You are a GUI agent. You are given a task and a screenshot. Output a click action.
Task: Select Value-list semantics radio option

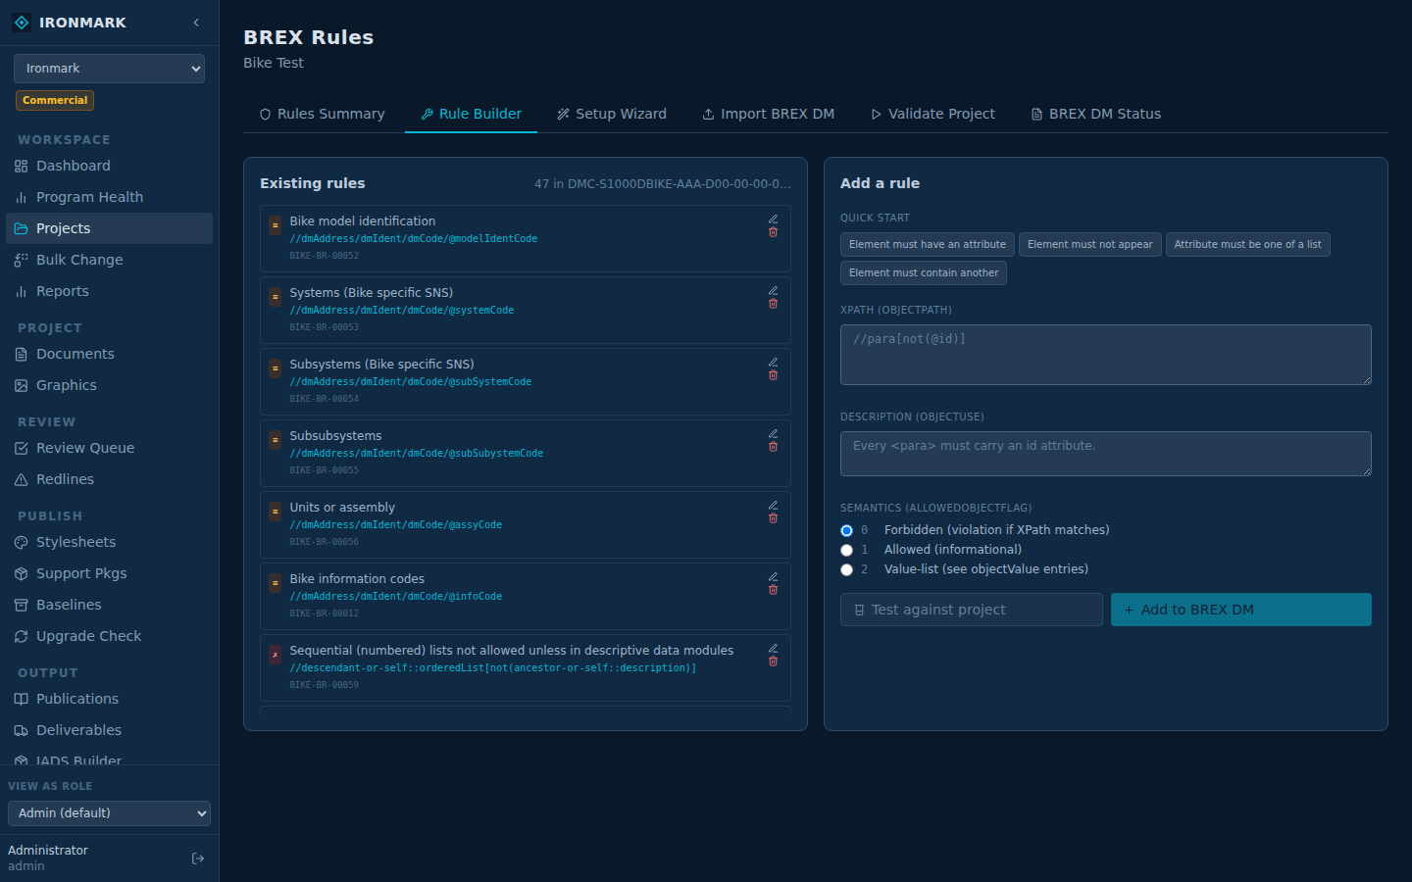tap(847, 569)
